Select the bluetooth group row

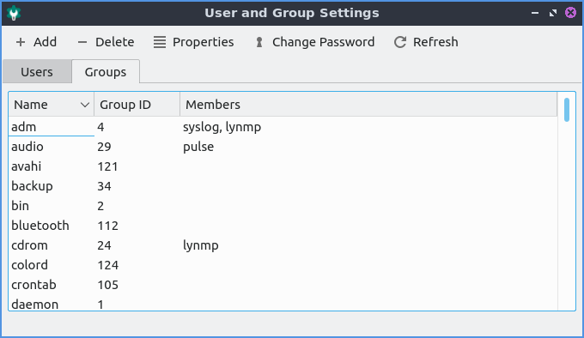point(283,226)
